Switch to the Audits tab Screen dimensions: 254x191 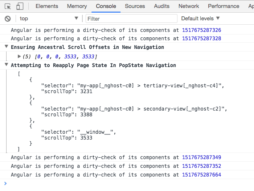[162, 6]
